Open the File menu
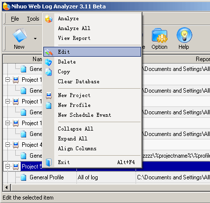 coord(15,19)
